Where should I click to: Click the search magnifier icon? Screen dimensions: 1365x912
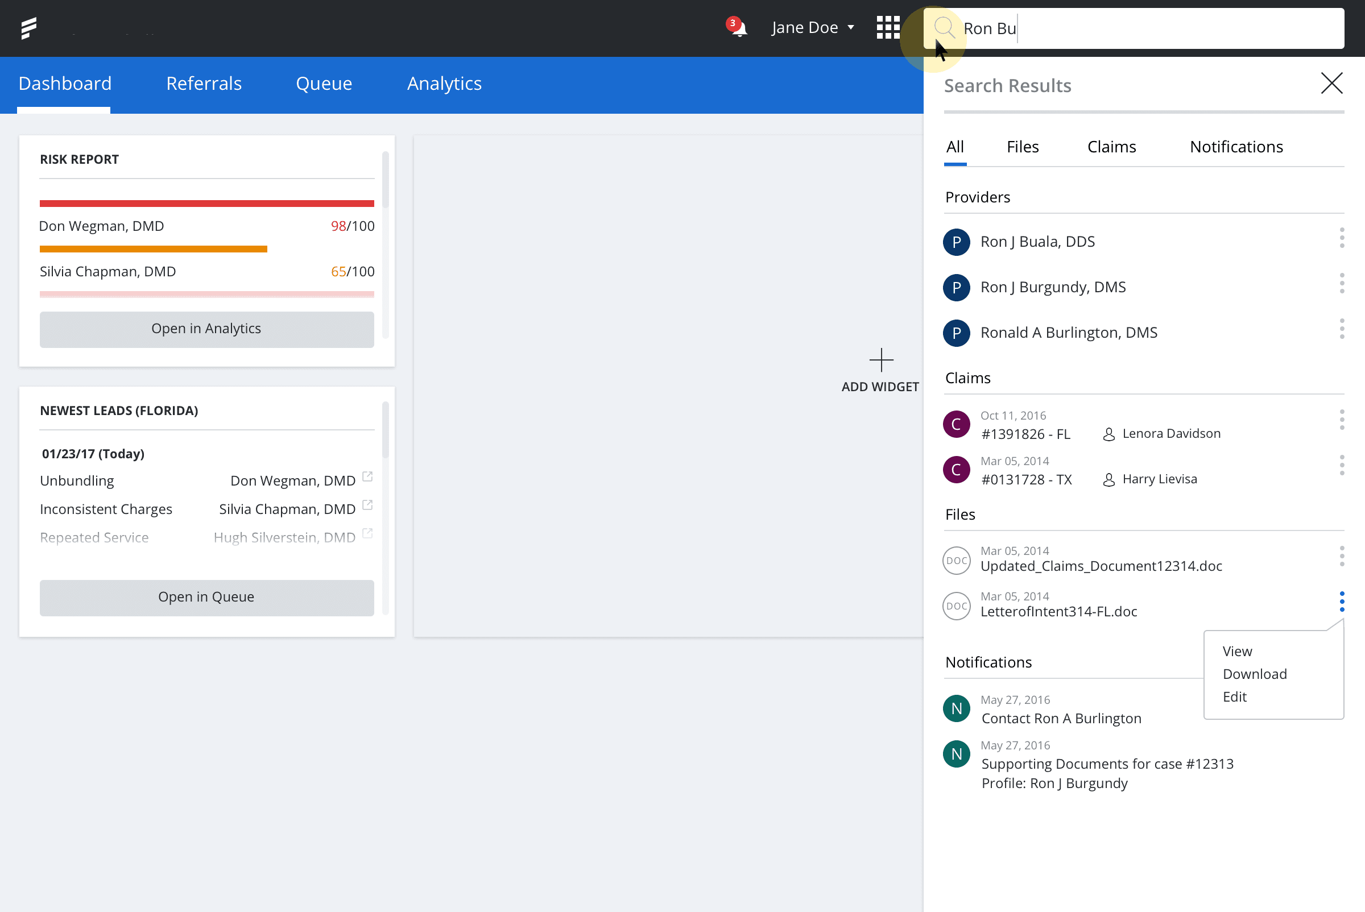[x=944, y=28]
